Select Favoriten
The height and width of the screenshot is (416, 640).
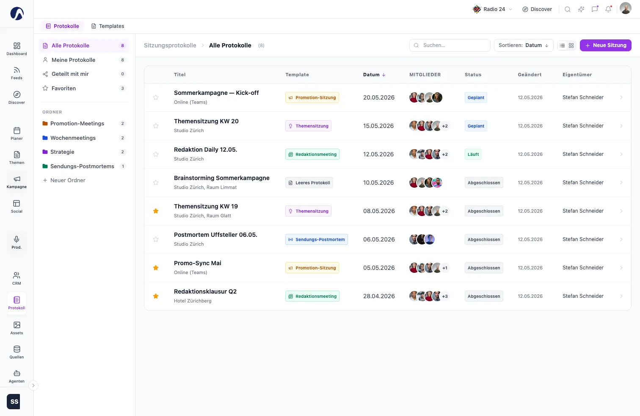point(84,88)
